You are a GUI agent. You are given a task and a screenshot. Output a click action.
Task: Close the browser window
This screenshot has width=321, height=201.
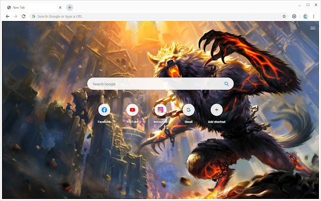(x=316, y=5)
